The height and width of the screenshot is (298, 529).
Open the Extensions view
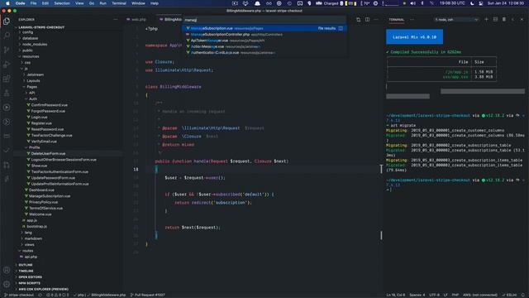click(7, 79)
